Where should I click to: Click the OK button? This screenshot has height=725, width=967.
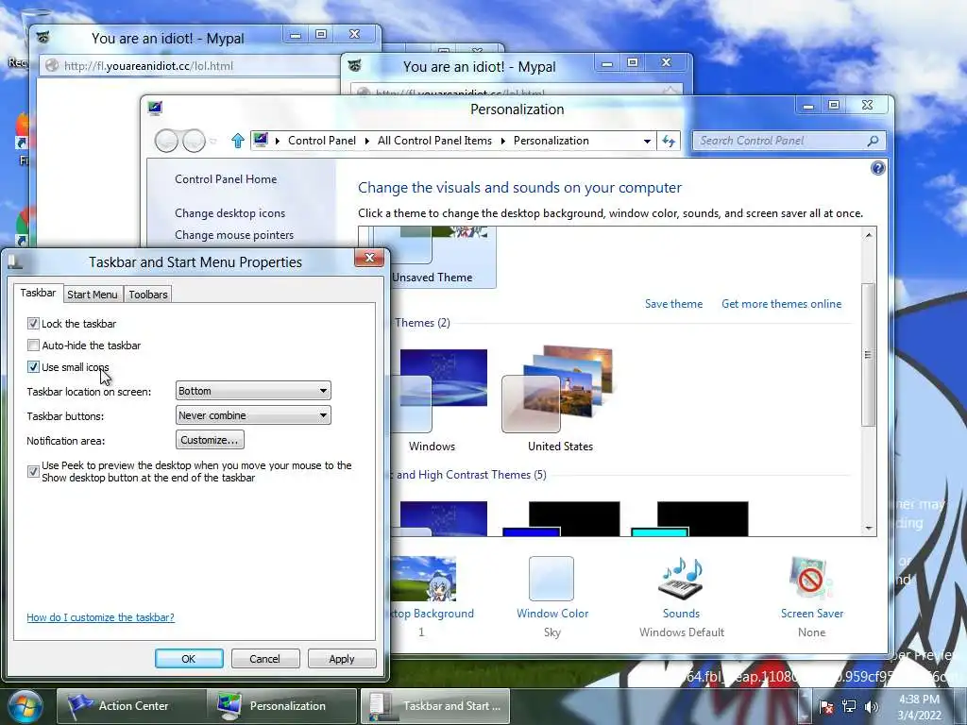point(189,658)
